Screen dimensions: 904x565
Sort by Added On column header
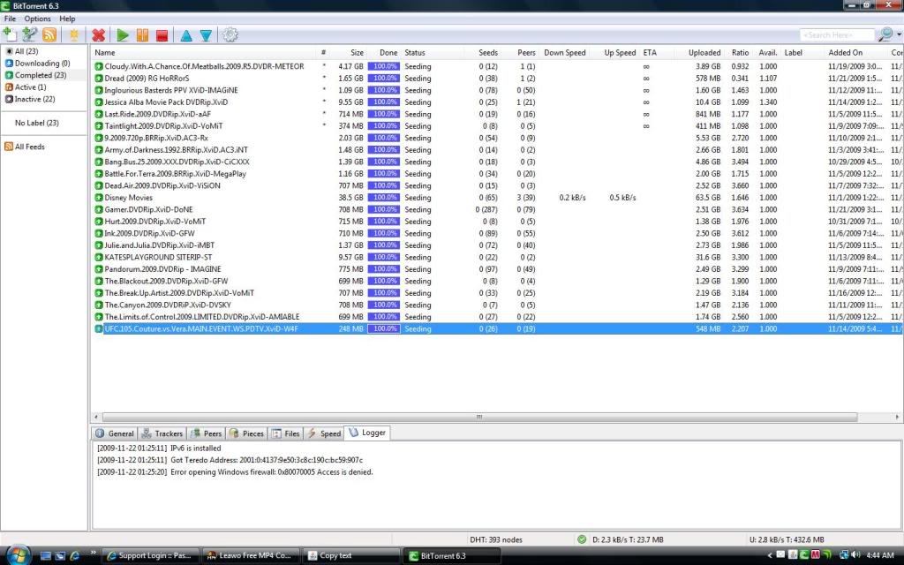tap(845, 52)
